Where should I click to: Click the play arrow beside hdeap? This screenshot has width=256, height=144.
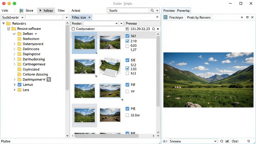point(40,10)
